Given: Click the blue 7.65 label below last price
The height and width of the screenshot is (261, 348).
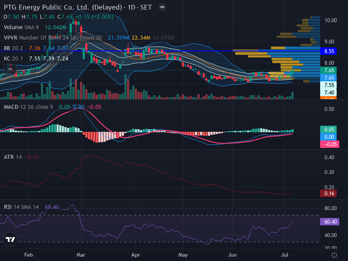Looking at the screenshot, I should [328, 78].
